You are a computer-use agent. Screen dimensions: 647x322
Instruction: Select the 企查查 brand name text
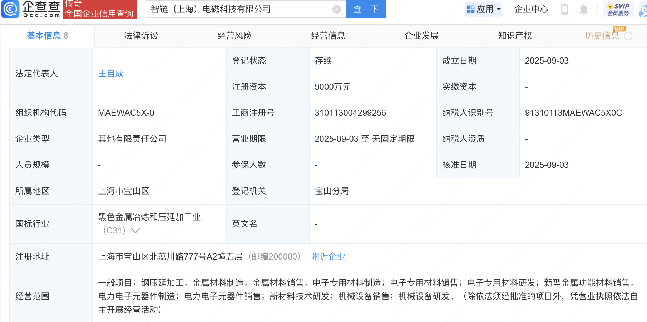(x=41, y=6)
